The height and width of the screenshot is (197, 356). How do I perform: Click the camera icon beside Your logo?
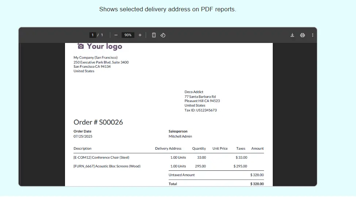pyautogui.click(x=81, y=46)
